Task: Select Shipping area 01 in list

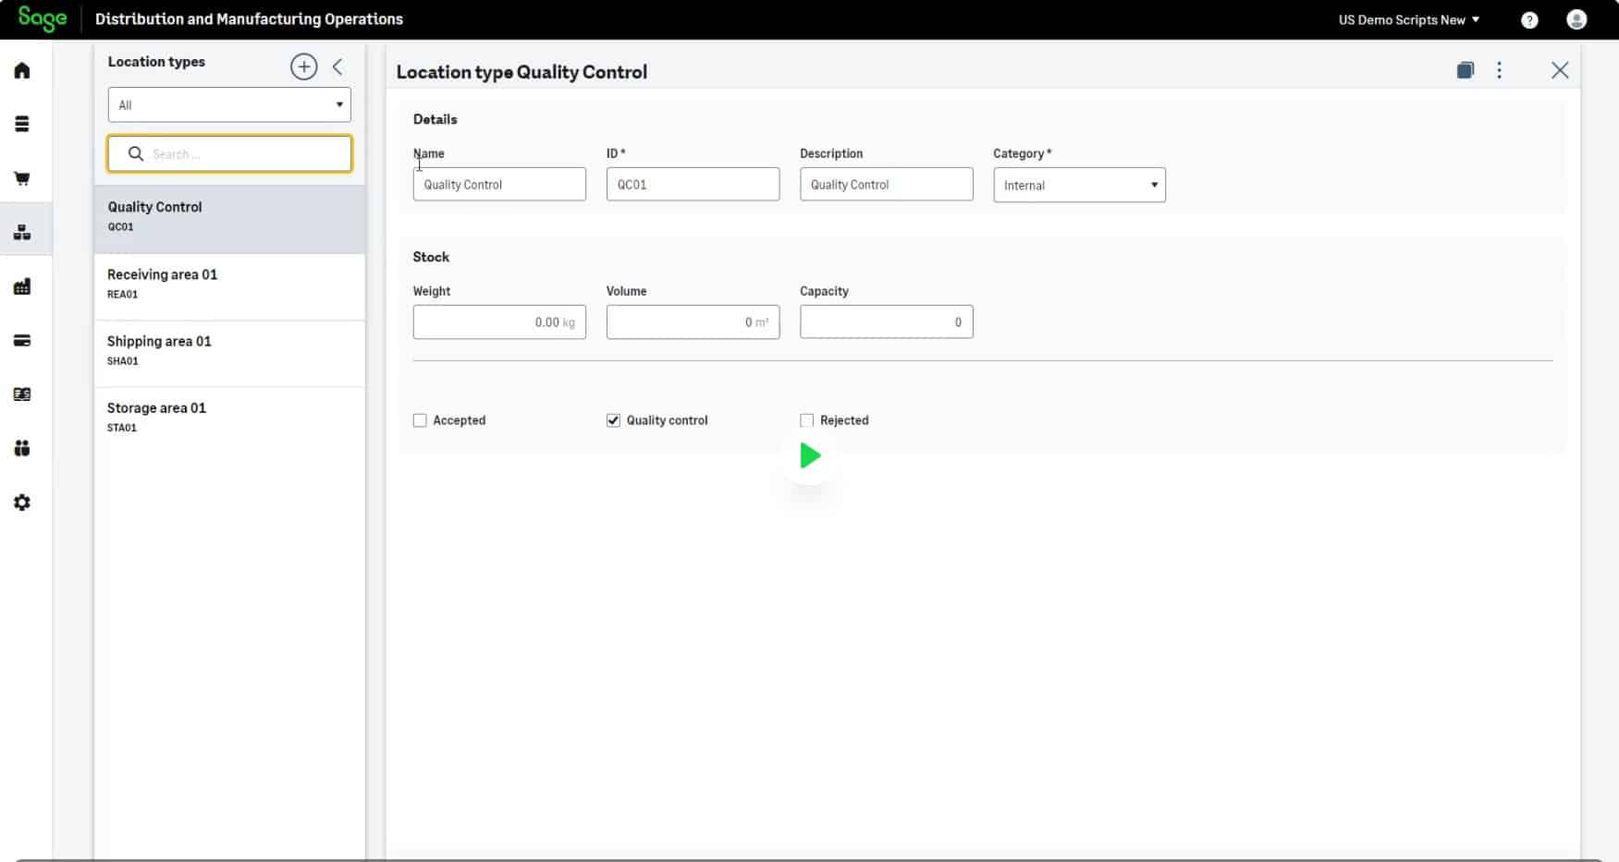Action: click(229, 354)
